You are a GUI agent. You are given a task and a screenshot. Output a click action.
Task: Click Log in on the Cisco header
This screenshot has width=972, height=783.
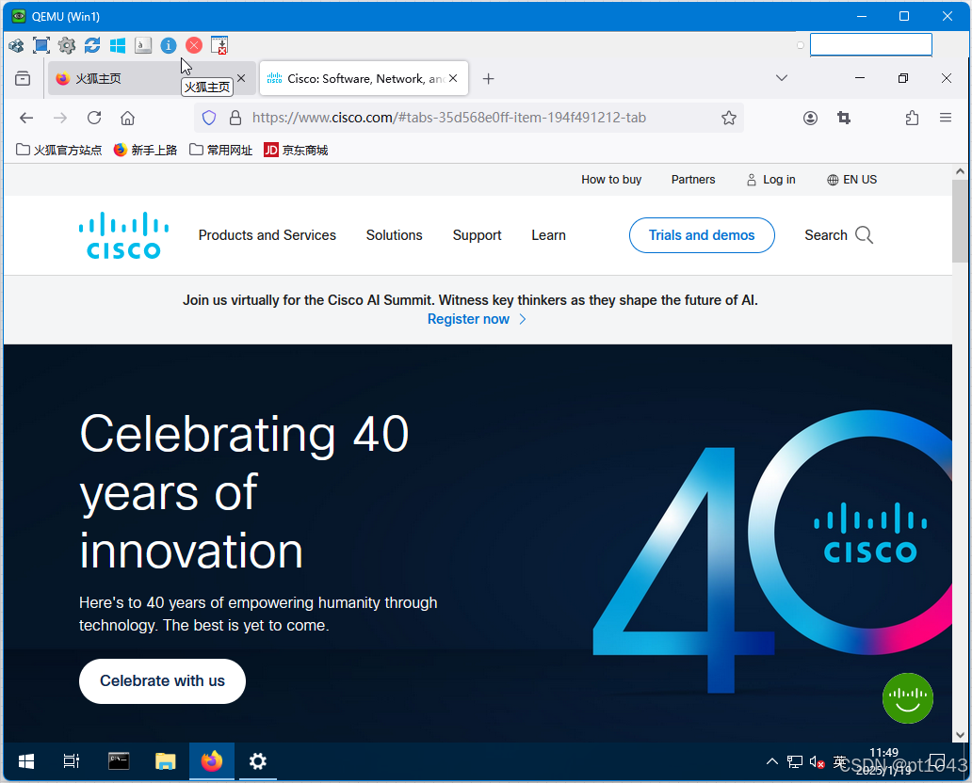click(771, 180)
